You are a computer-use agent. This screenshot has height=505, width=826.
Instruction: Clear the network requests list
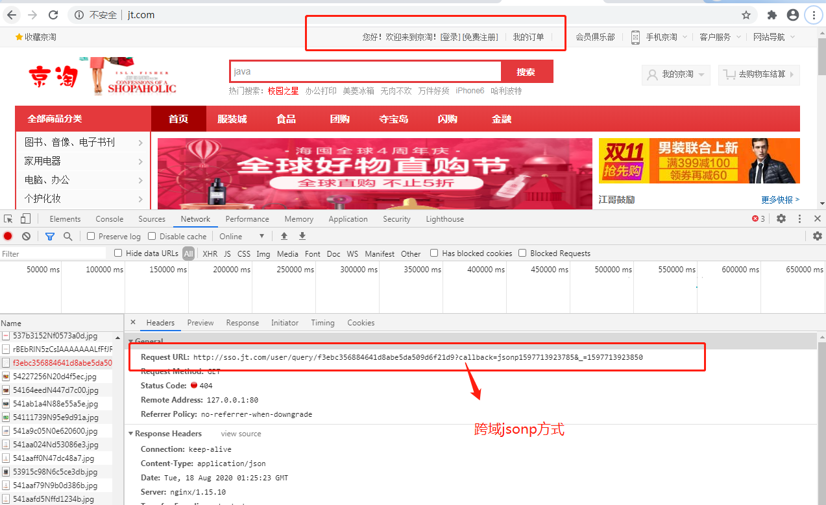point(25,236)
